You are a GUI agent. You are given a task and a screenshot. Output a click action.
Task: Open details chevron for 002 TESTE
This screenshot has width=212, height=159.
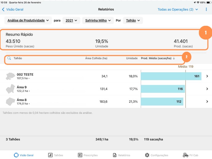[x=207, y=76]
